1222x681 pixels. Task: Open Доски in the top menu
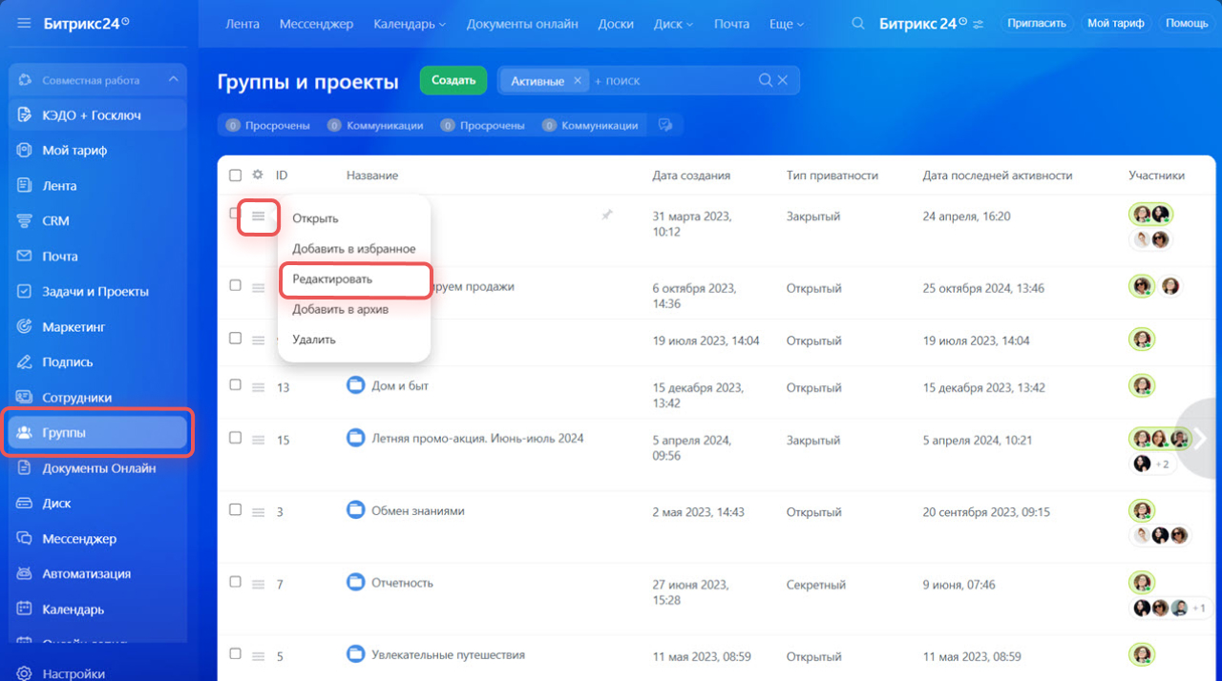pyautogui.click(x=616, y=24)
